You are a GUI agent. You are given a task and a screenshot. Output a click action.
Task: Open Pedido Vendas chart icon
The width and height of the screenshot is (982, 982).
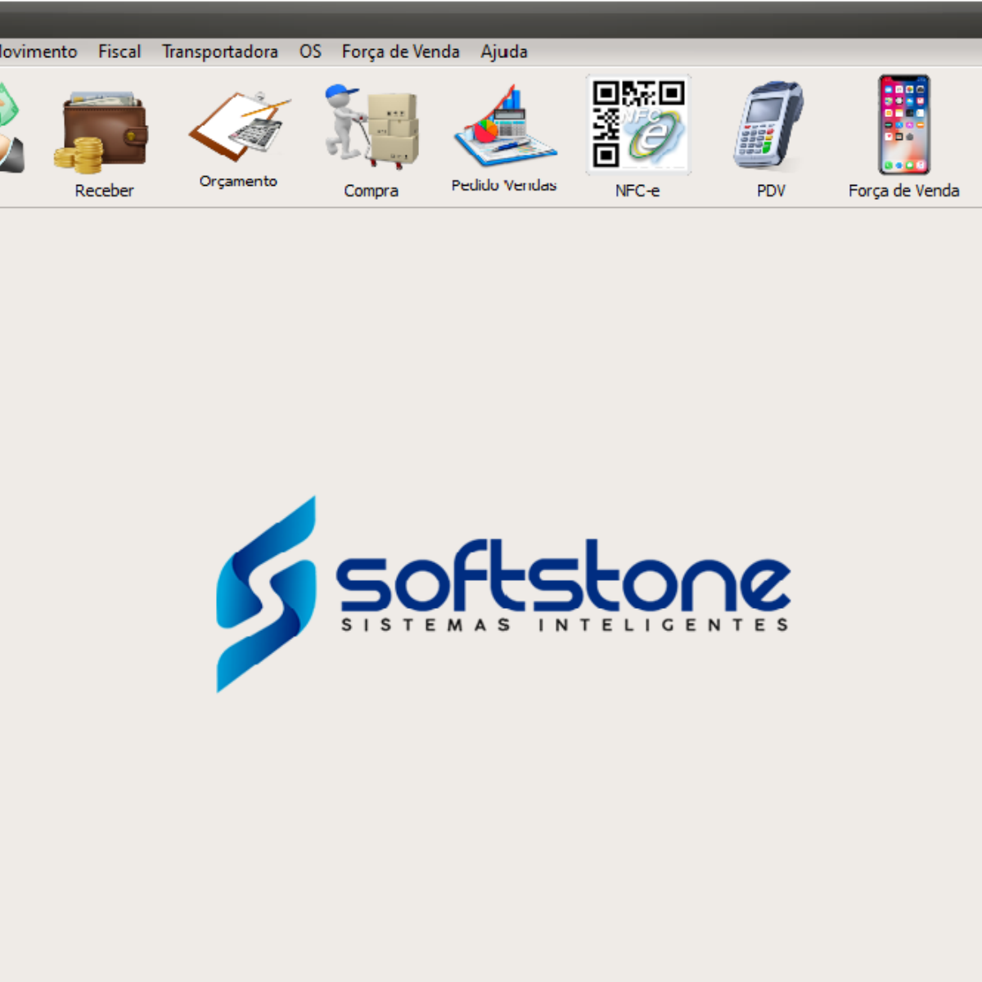[505, 127]
